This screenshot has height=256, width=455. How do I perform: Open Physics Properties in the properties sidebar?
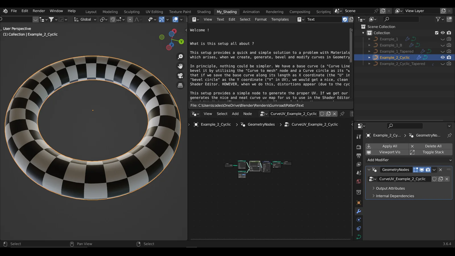pos(358,228)
